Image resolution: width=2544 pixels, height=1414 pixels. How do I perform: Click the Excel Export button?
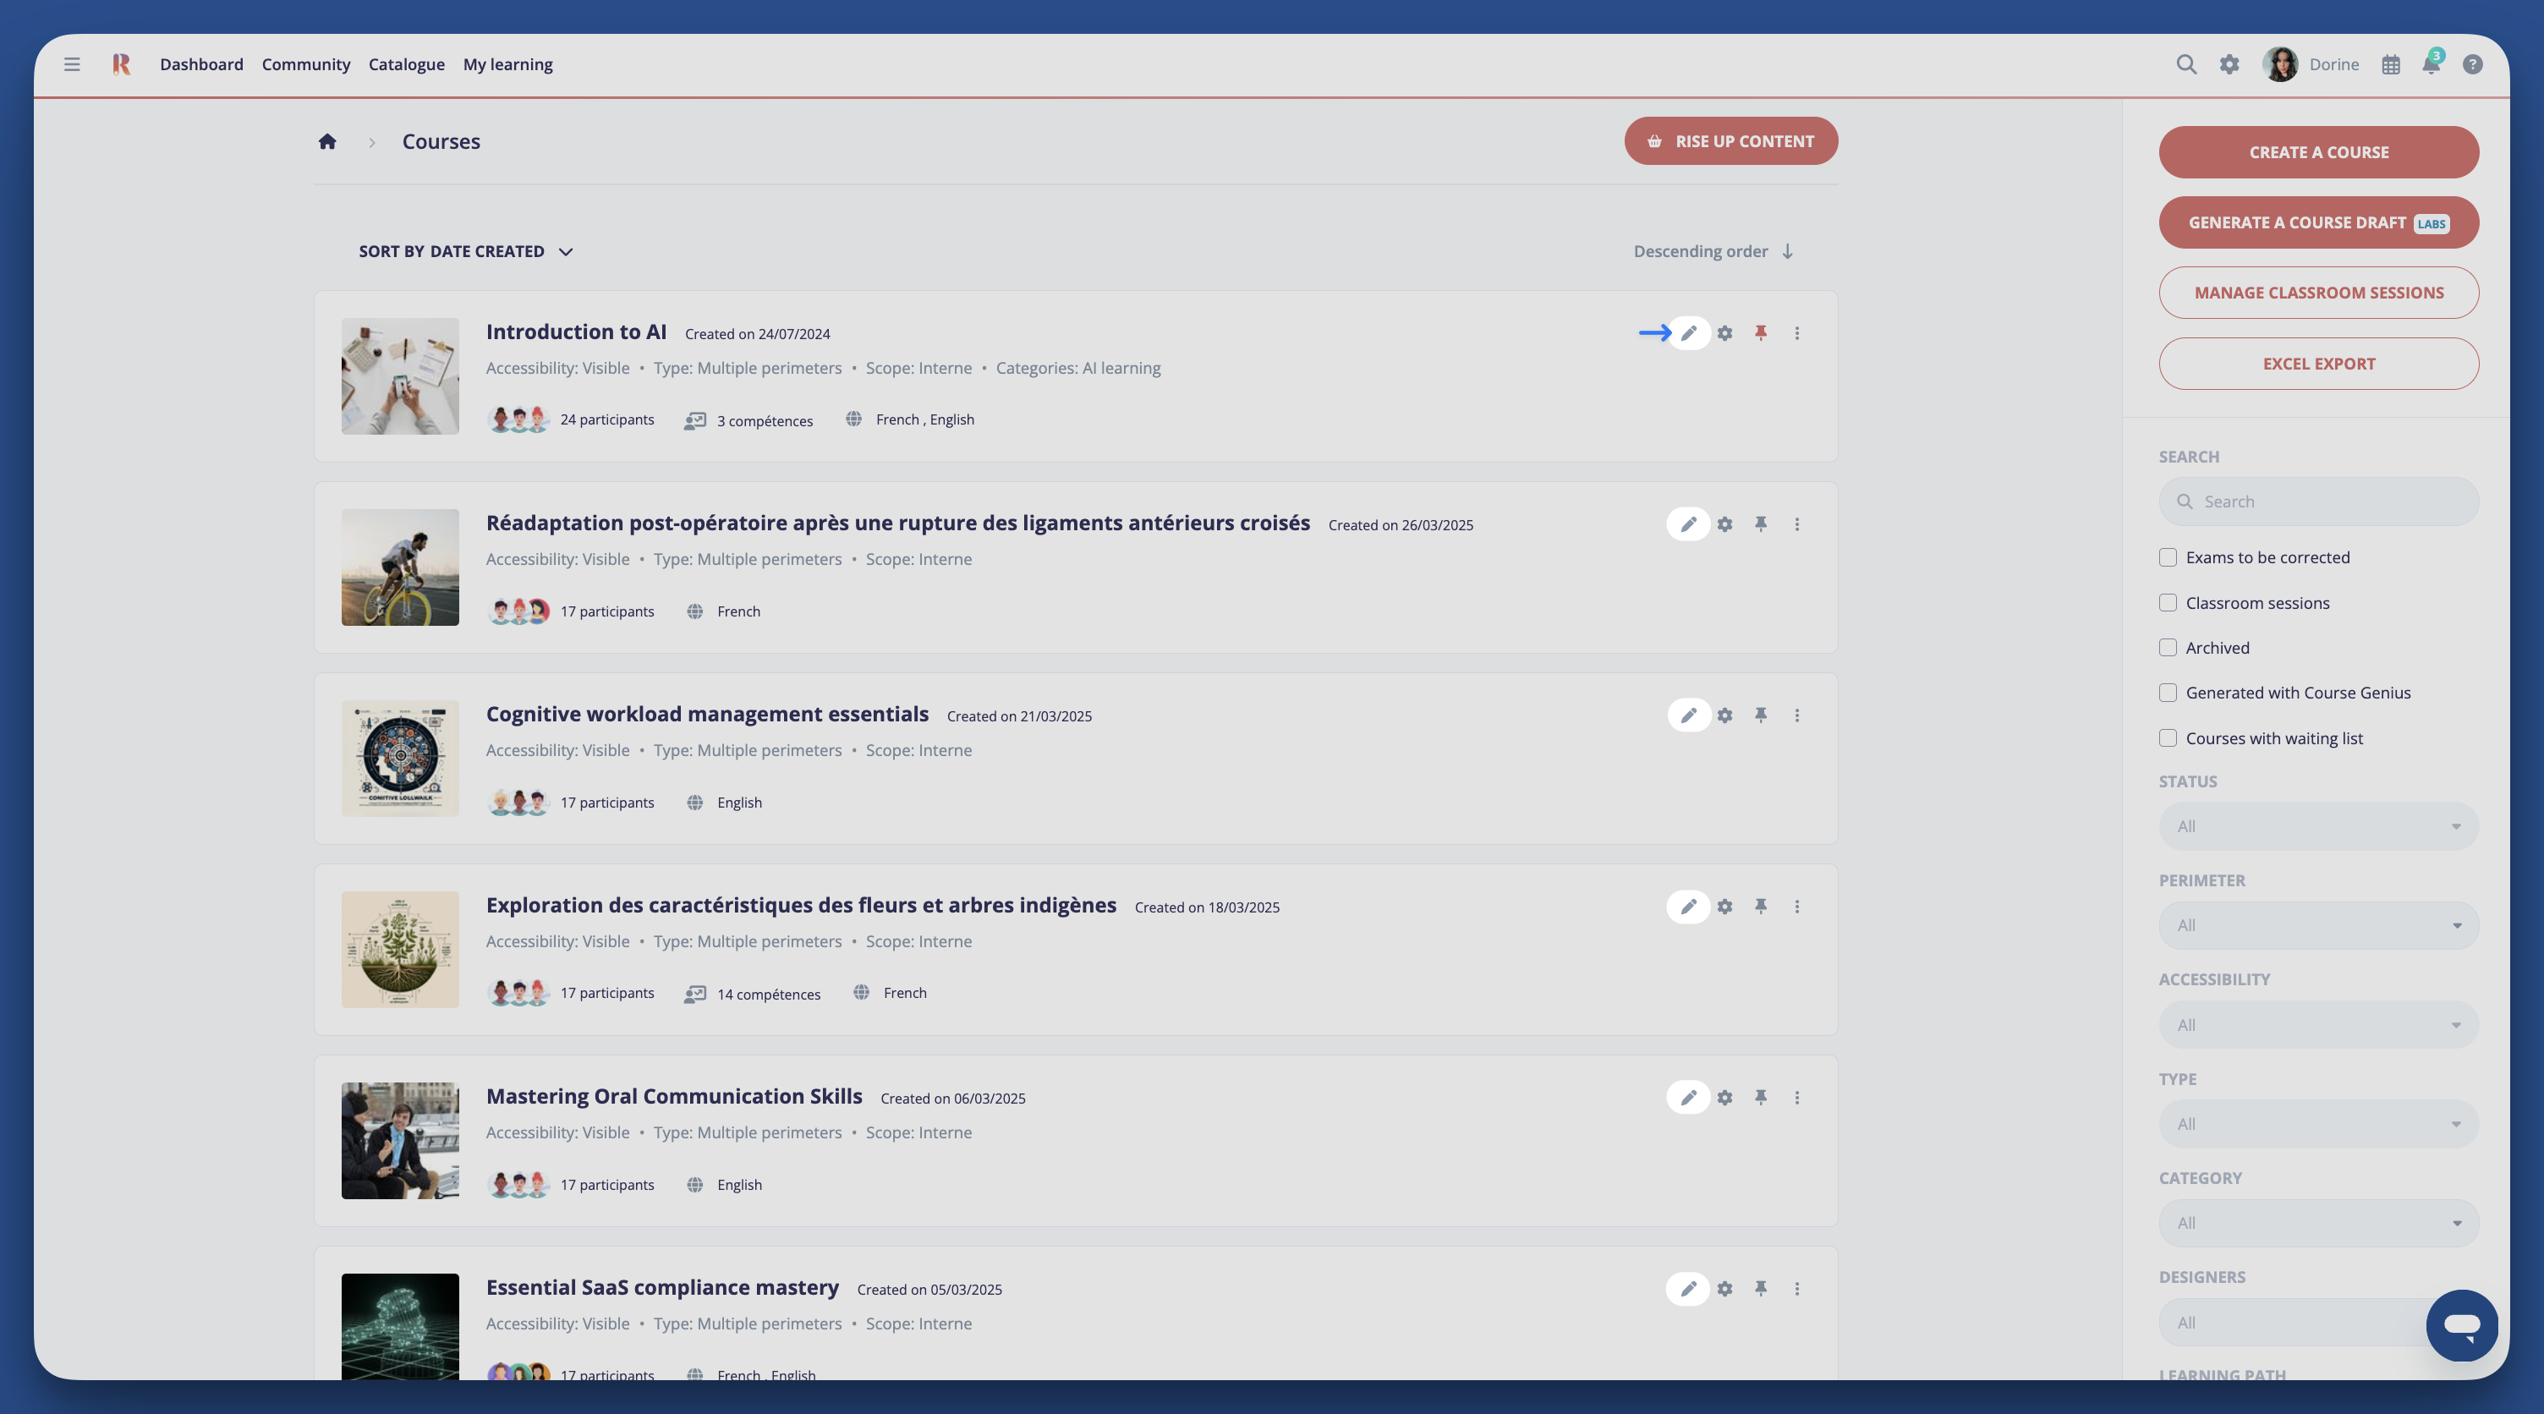click(x=2318, y=364)
